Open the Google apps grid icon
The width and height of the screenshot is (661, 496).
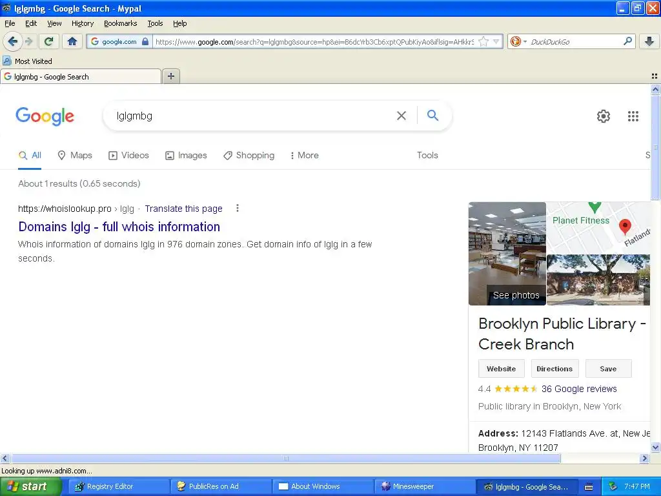(x=633, y=116)
